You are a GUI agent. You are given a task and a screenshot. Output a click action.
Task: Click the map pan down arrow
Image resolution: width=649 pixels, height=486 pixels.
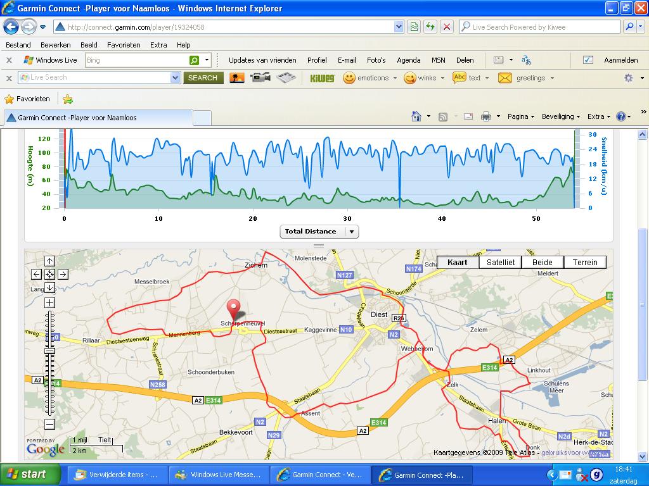pyautogui.click(x=49, y=288)
